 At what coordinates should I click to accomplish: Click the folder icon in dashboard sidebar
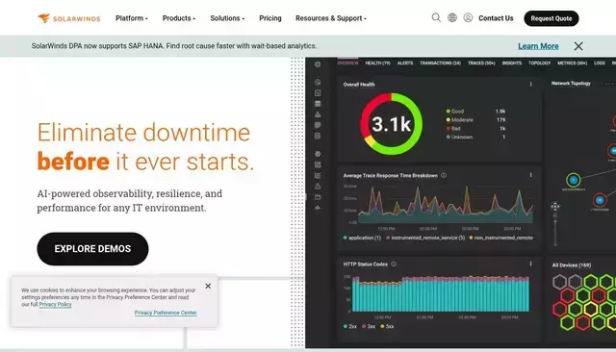[318, 197]
